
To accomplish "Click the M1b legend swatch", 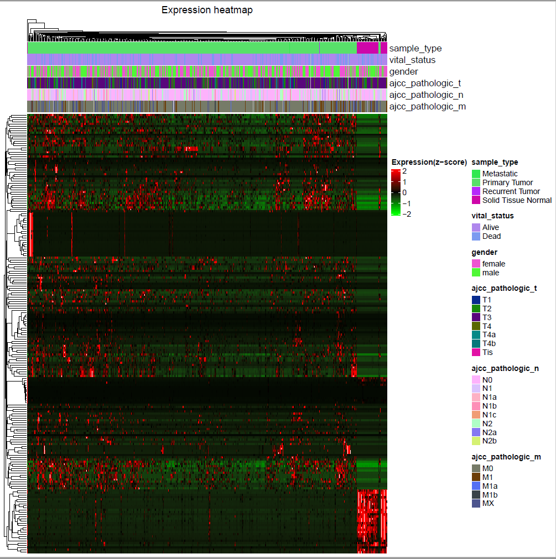I will 476,494.
